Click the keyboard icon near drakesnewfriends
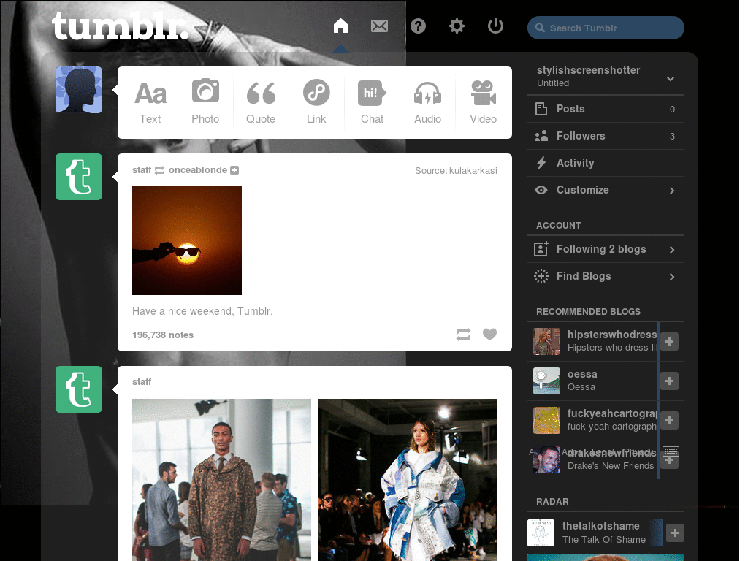 tap(671, 451)
